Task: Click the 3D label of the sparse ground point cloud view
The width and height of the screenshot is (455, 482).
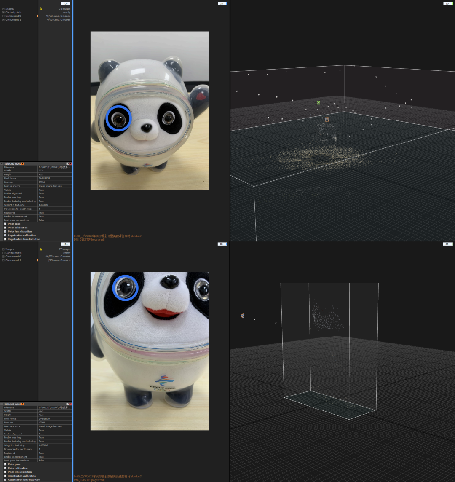Action: pyautogui.click(x=448, y=3)
